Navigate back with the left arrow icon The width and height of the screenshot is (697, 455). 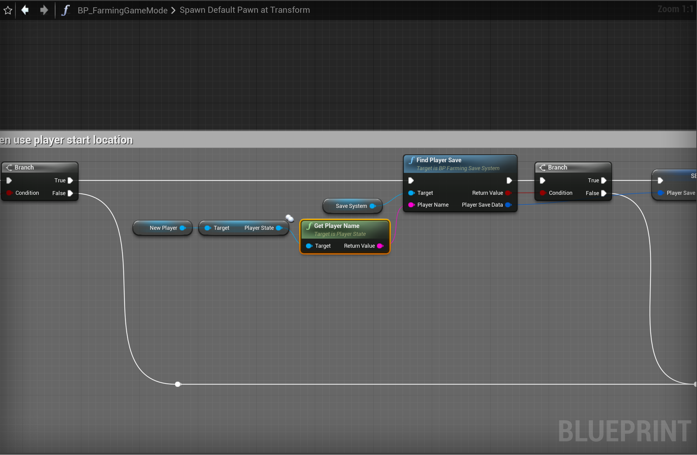(25, 10)
